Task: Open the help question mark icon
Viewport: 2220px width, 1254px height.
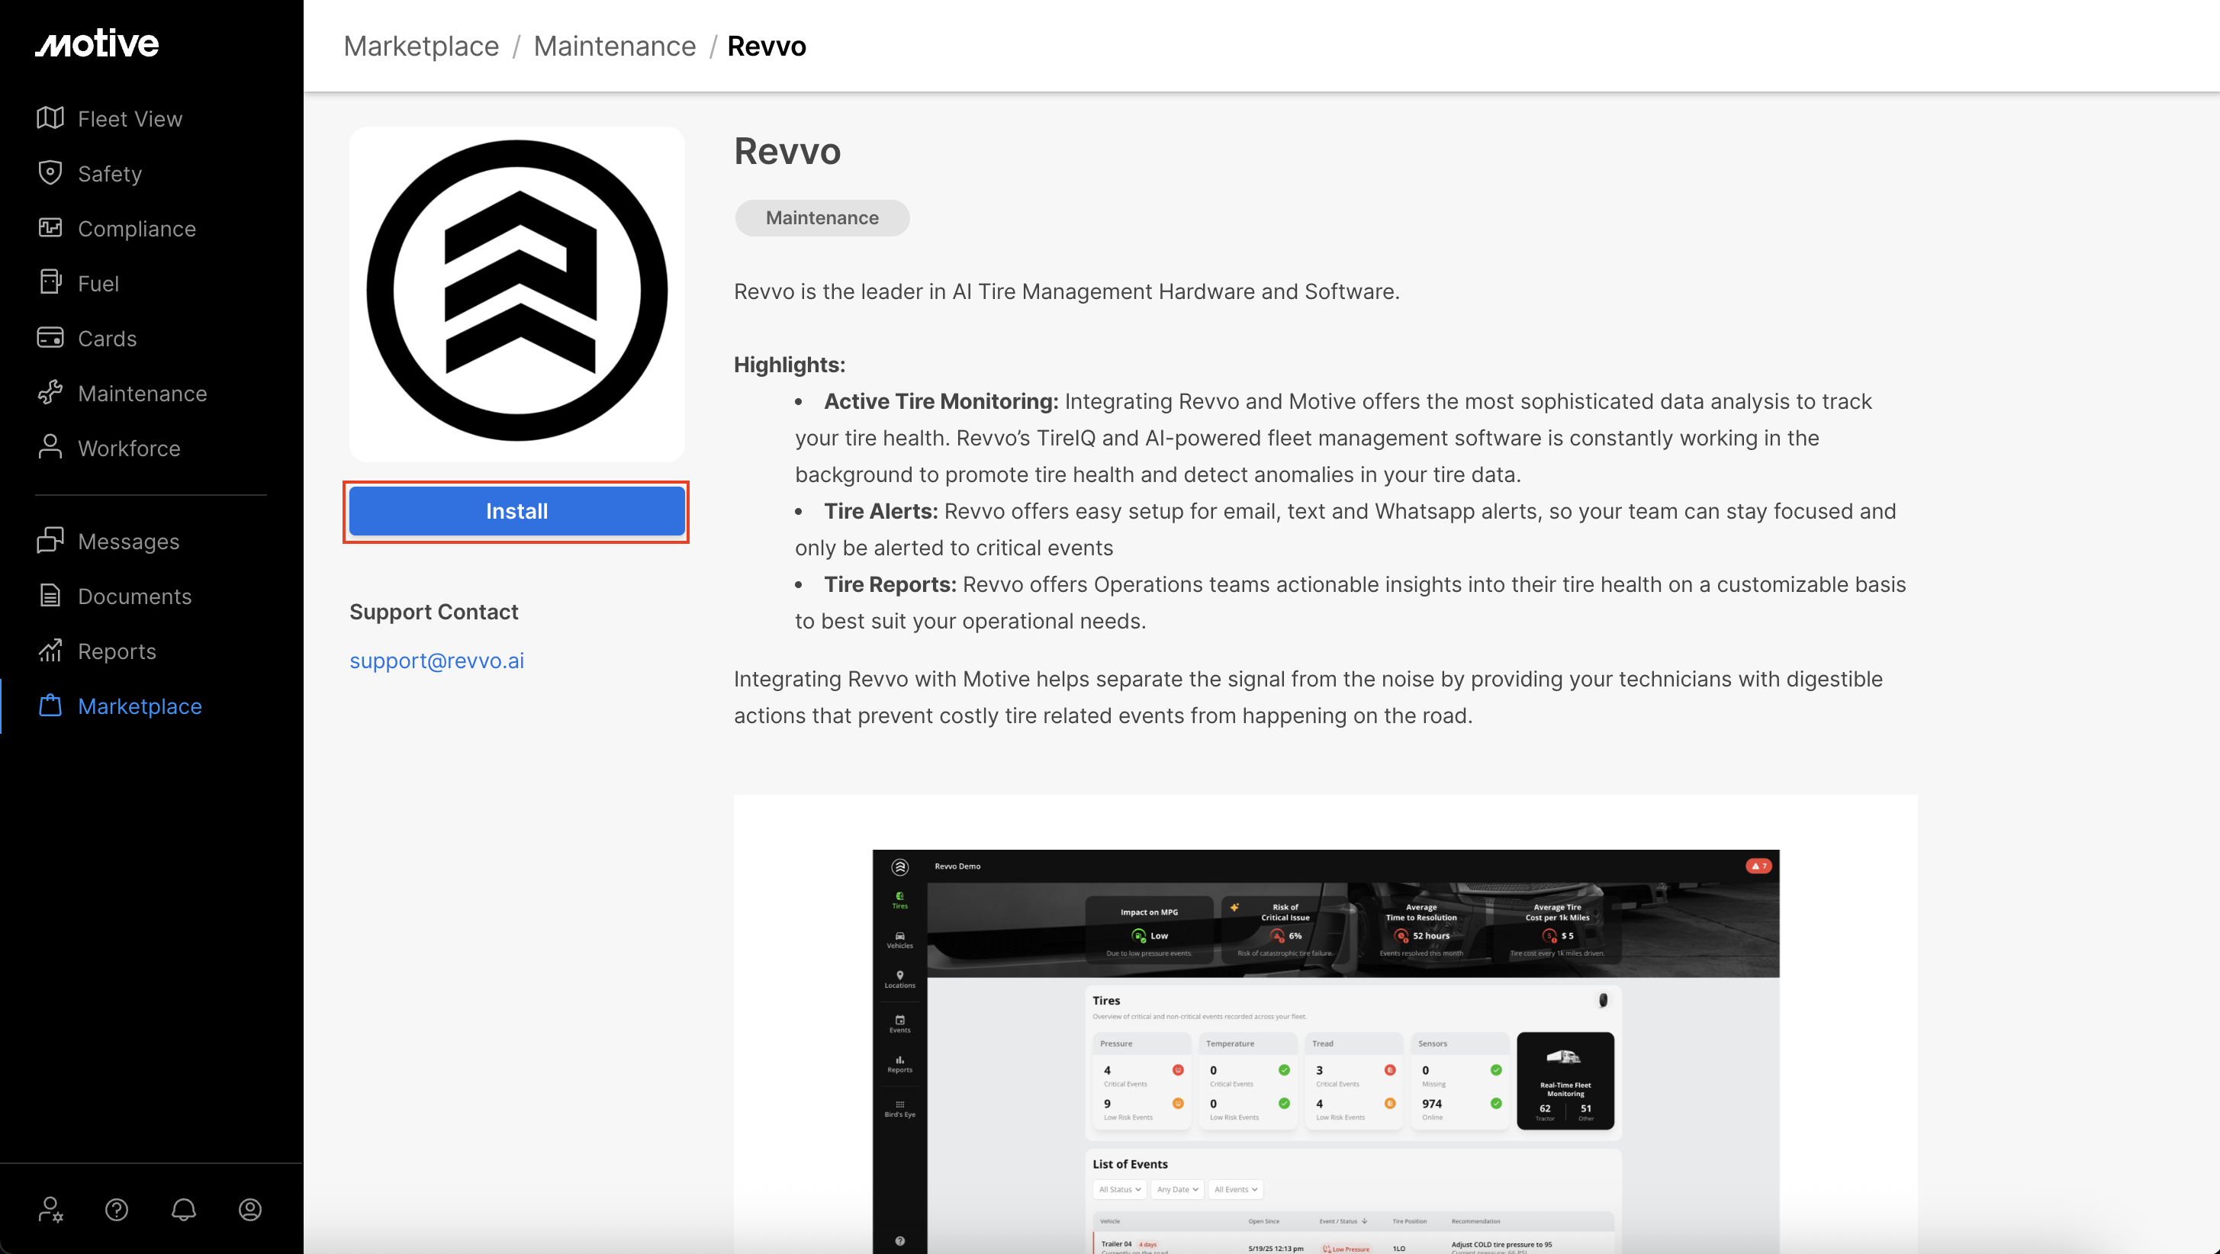Action: point(117,1210)
